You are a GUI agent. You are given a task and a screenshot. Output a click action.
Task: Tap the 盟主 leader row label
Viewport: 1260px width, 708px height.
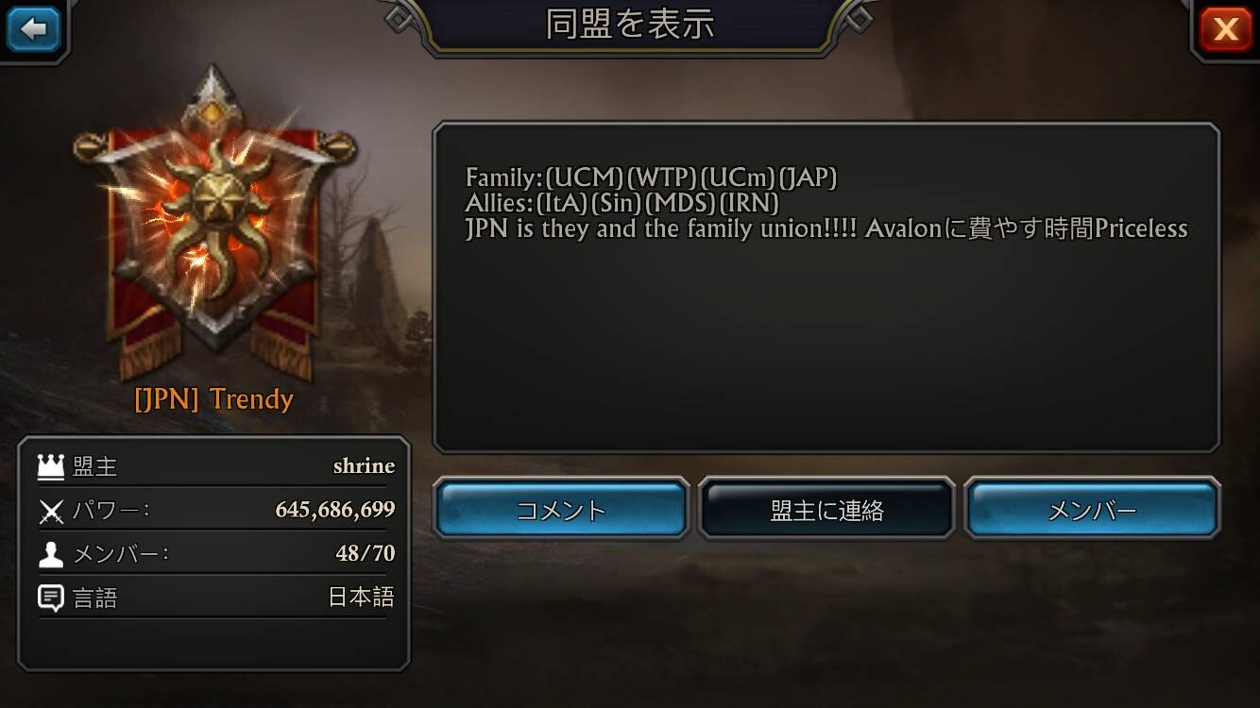coord(95,465)
